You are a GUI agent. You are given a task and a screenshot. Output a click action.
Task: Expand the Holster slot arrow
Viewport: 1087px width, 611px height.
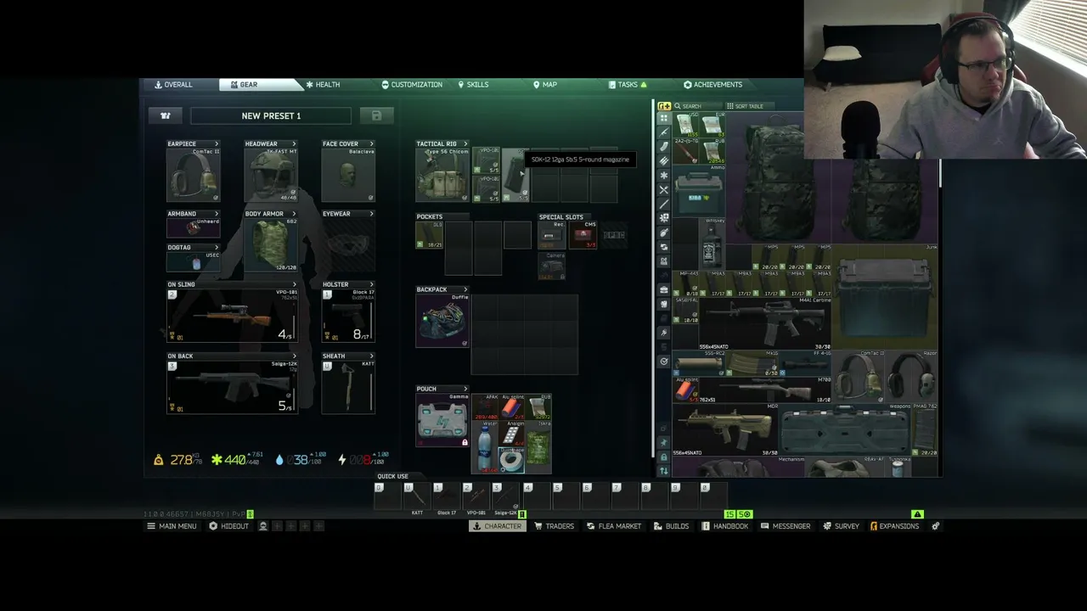(x=371, y=284)
